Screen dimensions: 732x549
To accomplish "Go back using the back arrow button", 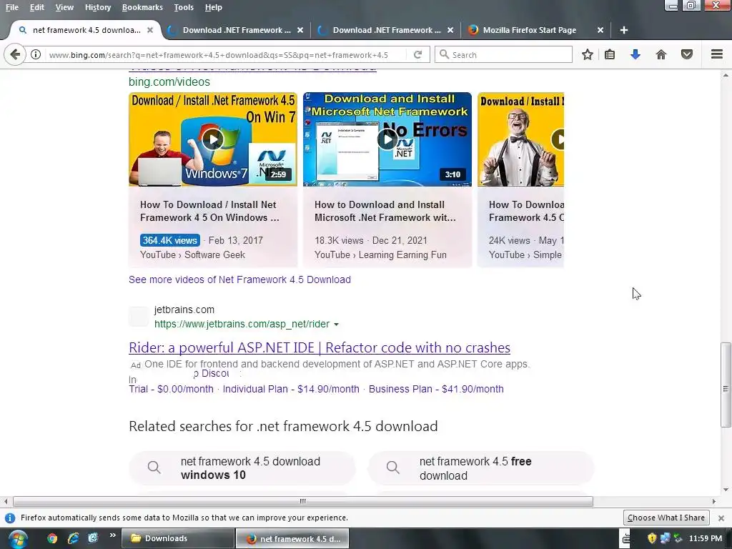I will (15, 54).
